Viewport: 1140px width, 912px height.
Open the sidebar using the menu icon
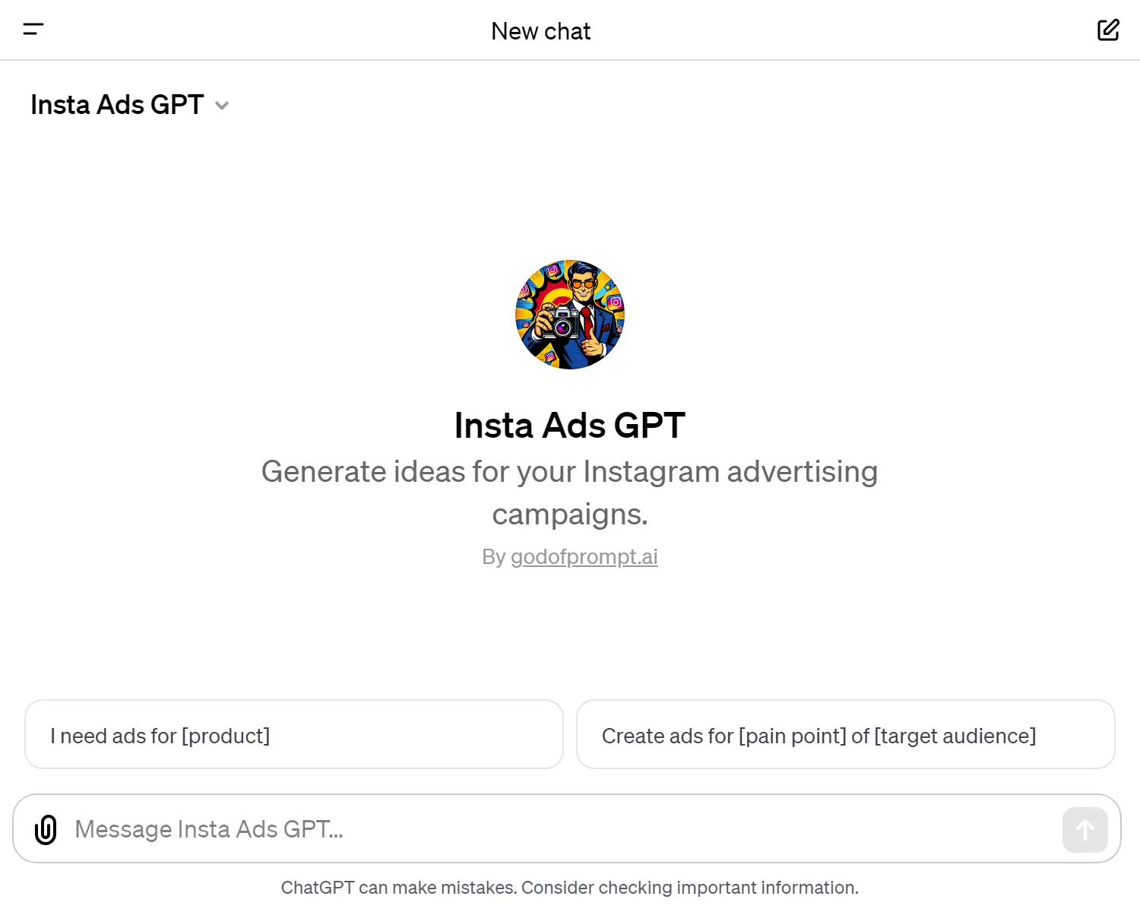(x=33, y=30)
